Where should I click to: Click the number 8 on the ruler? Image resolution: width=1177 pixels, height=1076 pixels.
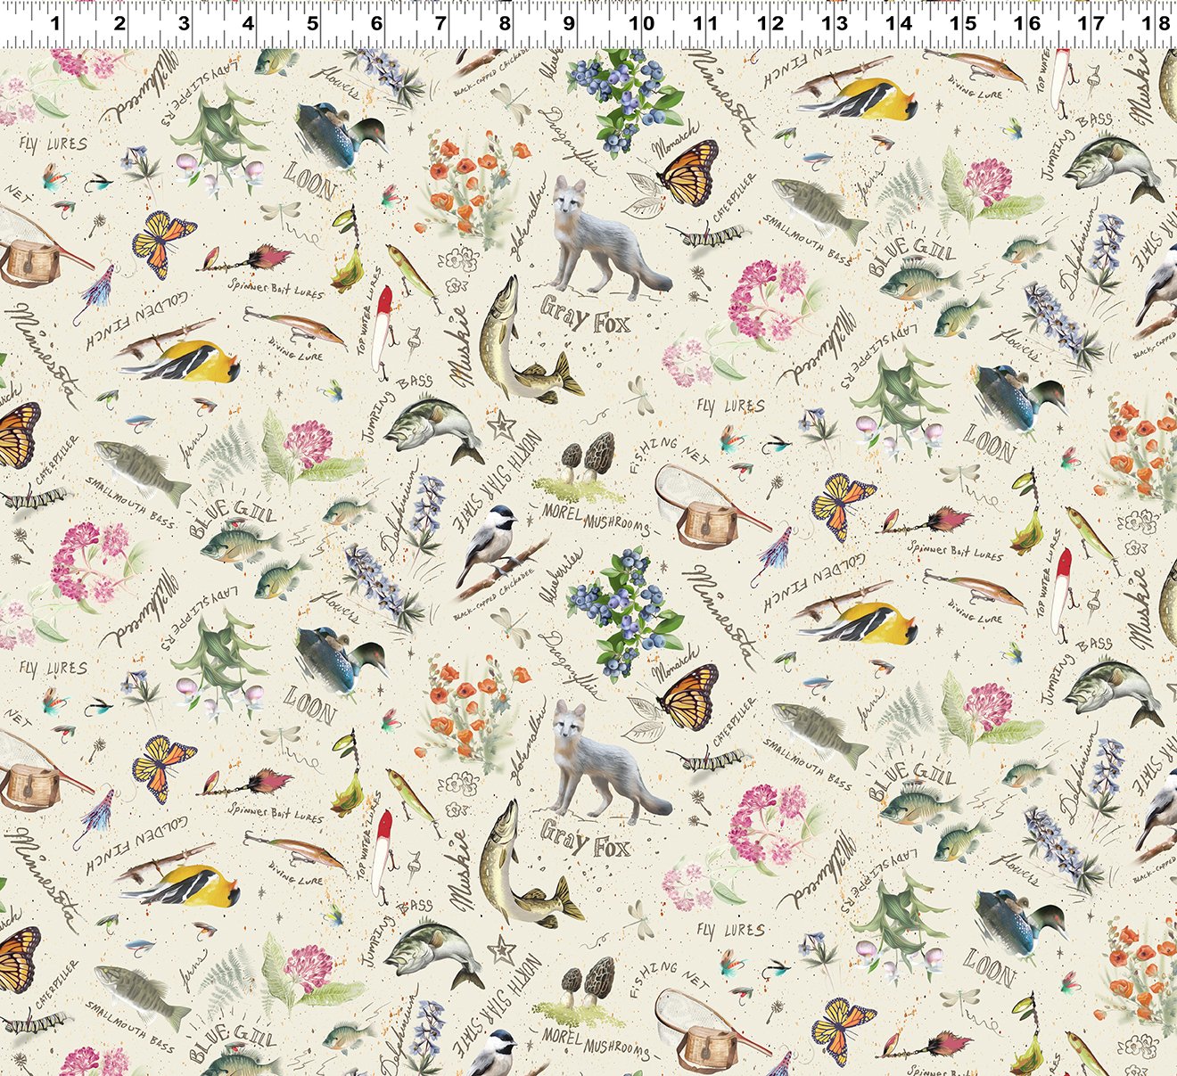pyautogui.click(x=505, y=23)
